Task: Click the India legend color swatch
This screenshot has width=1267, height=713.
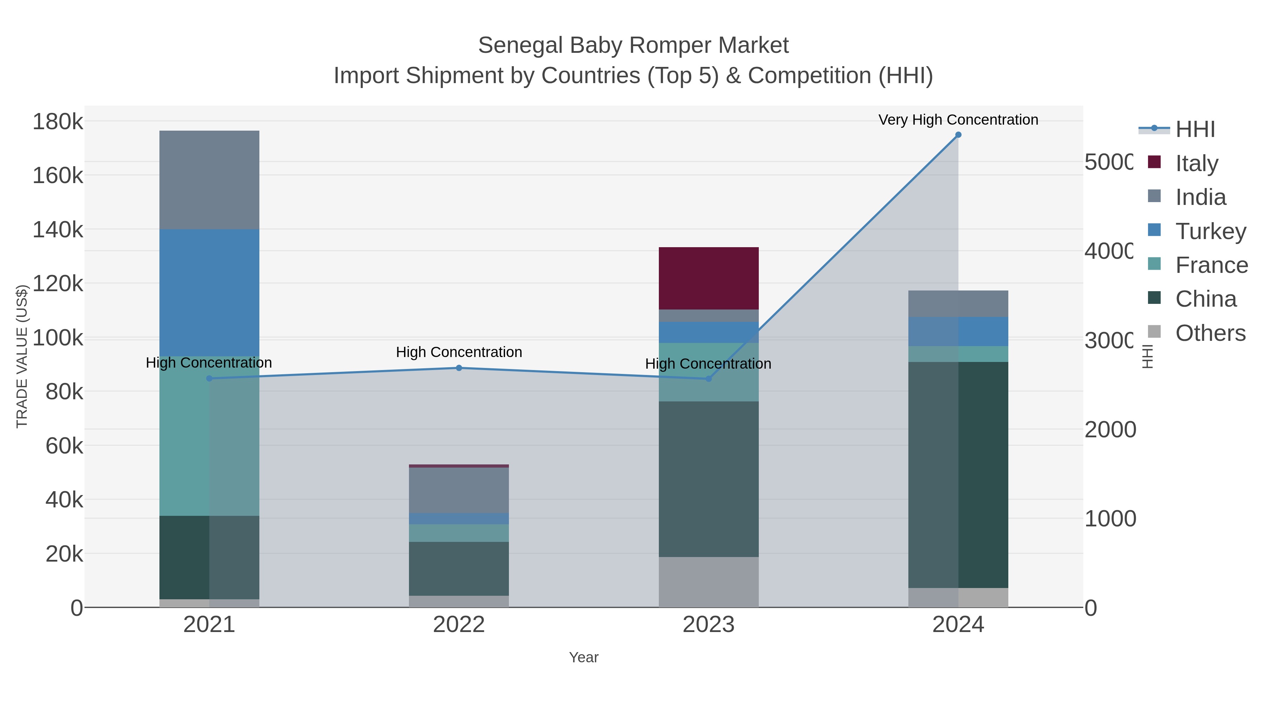Action: click(1154, 196)
